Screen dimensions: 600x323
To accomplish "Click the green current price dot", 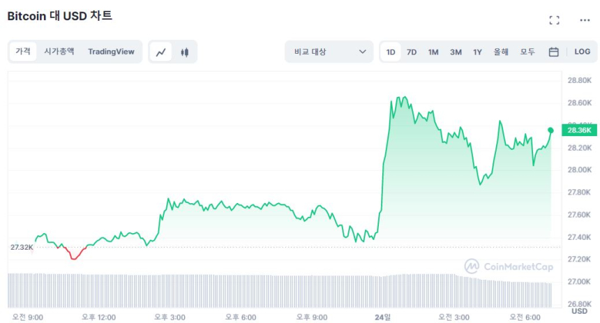I will tap(550, 130).
